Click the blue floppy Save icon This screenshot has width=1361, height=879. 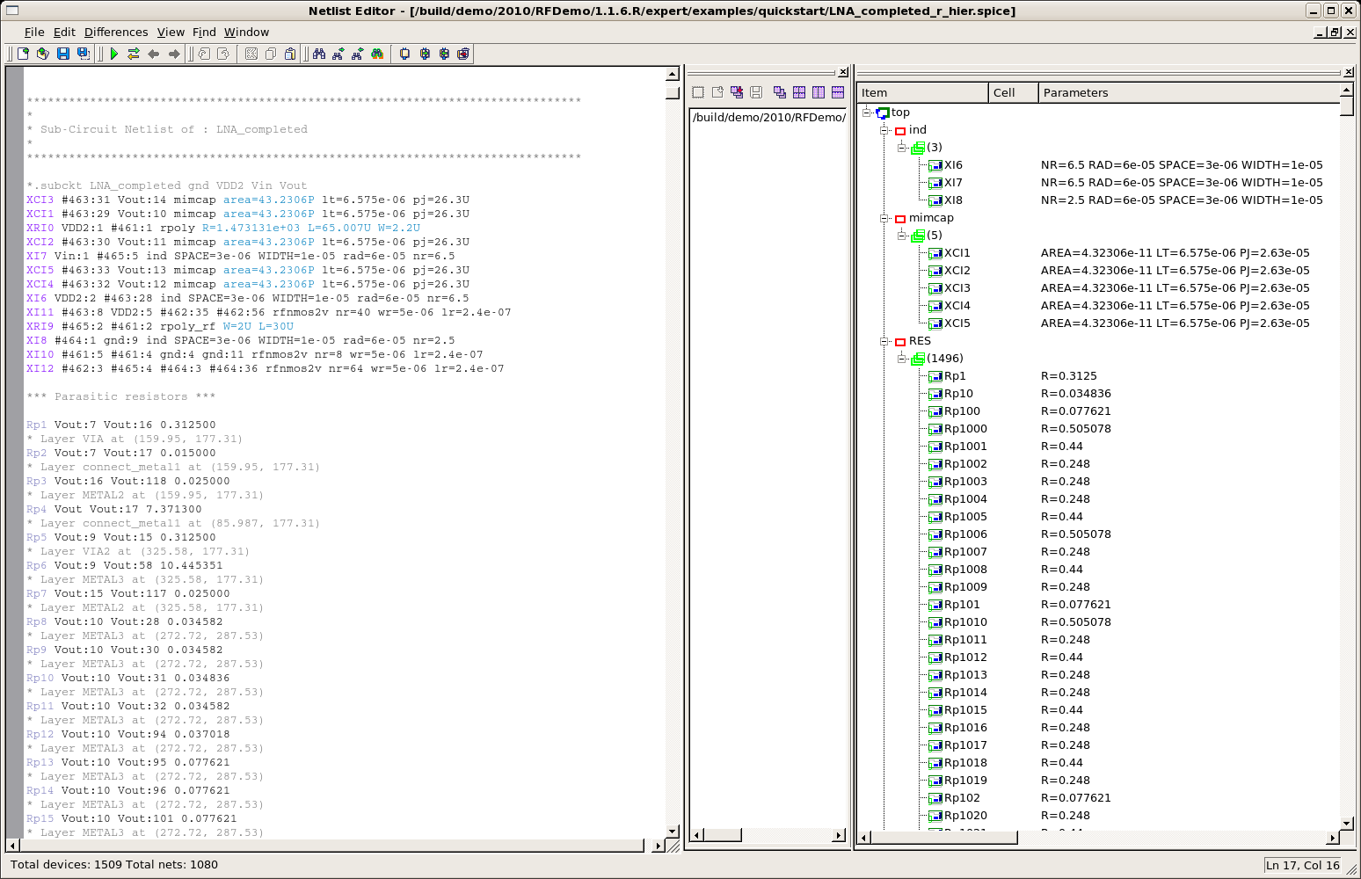63,54
